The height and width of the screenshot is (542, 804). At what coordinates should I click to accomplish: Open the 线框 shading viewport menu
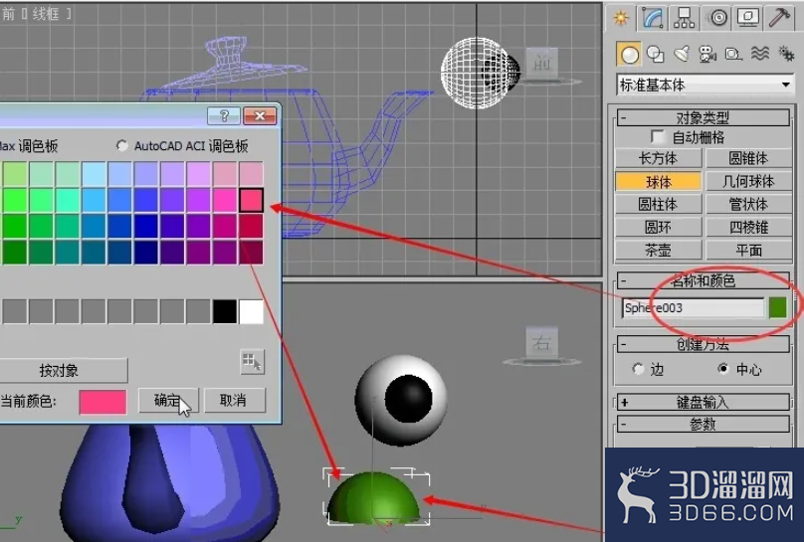pos(46,14)
